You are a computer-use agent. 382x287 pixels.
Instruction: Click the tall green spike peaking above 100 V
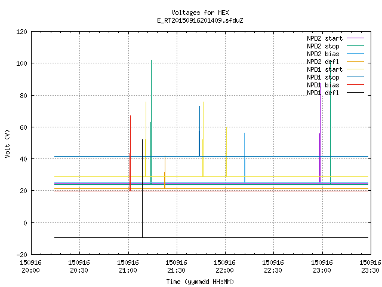(x=151, y=122)
